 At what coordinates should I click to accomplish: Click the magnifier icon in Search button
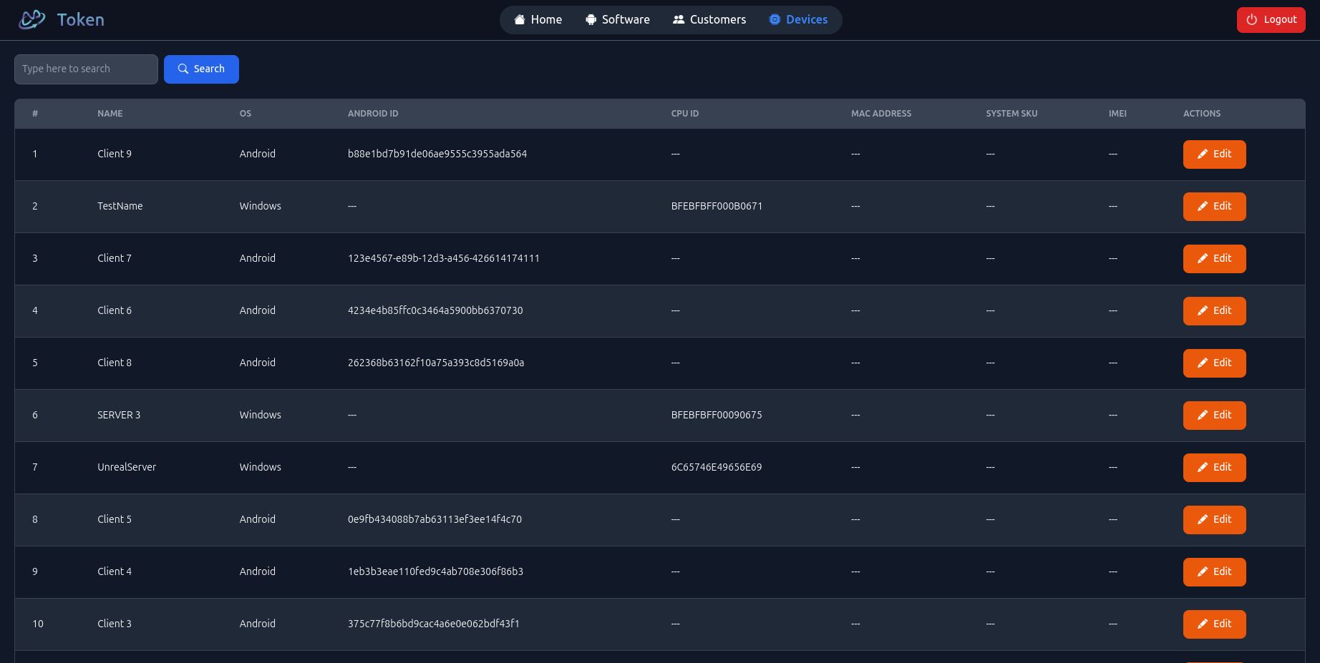(183, 69)
